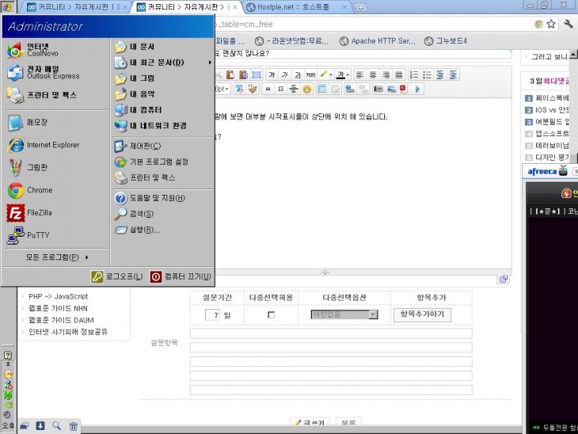
Task: Open Chrome wrench settings menu
Action: click(568, 25)
